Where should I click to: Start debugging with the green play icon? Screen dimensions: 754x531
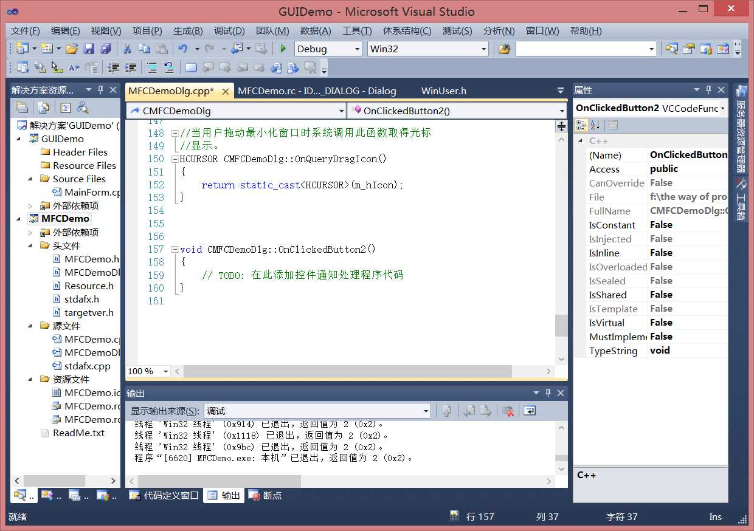[x=283, y=49]
